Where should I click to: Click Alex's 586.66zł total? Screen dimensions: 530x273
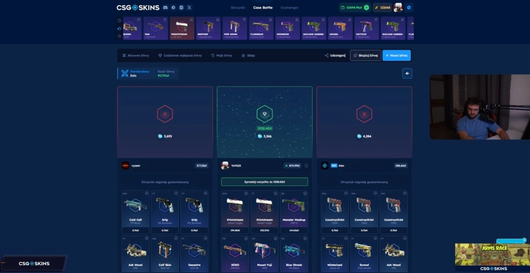point(400,166)
